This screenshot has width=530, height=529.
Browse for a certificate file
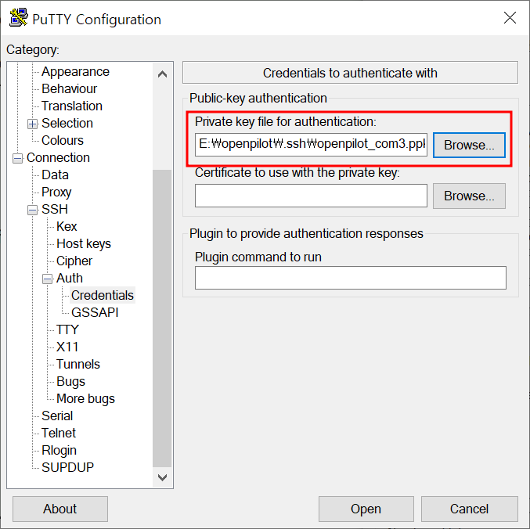pyautogui.click(x=469, y=196)
